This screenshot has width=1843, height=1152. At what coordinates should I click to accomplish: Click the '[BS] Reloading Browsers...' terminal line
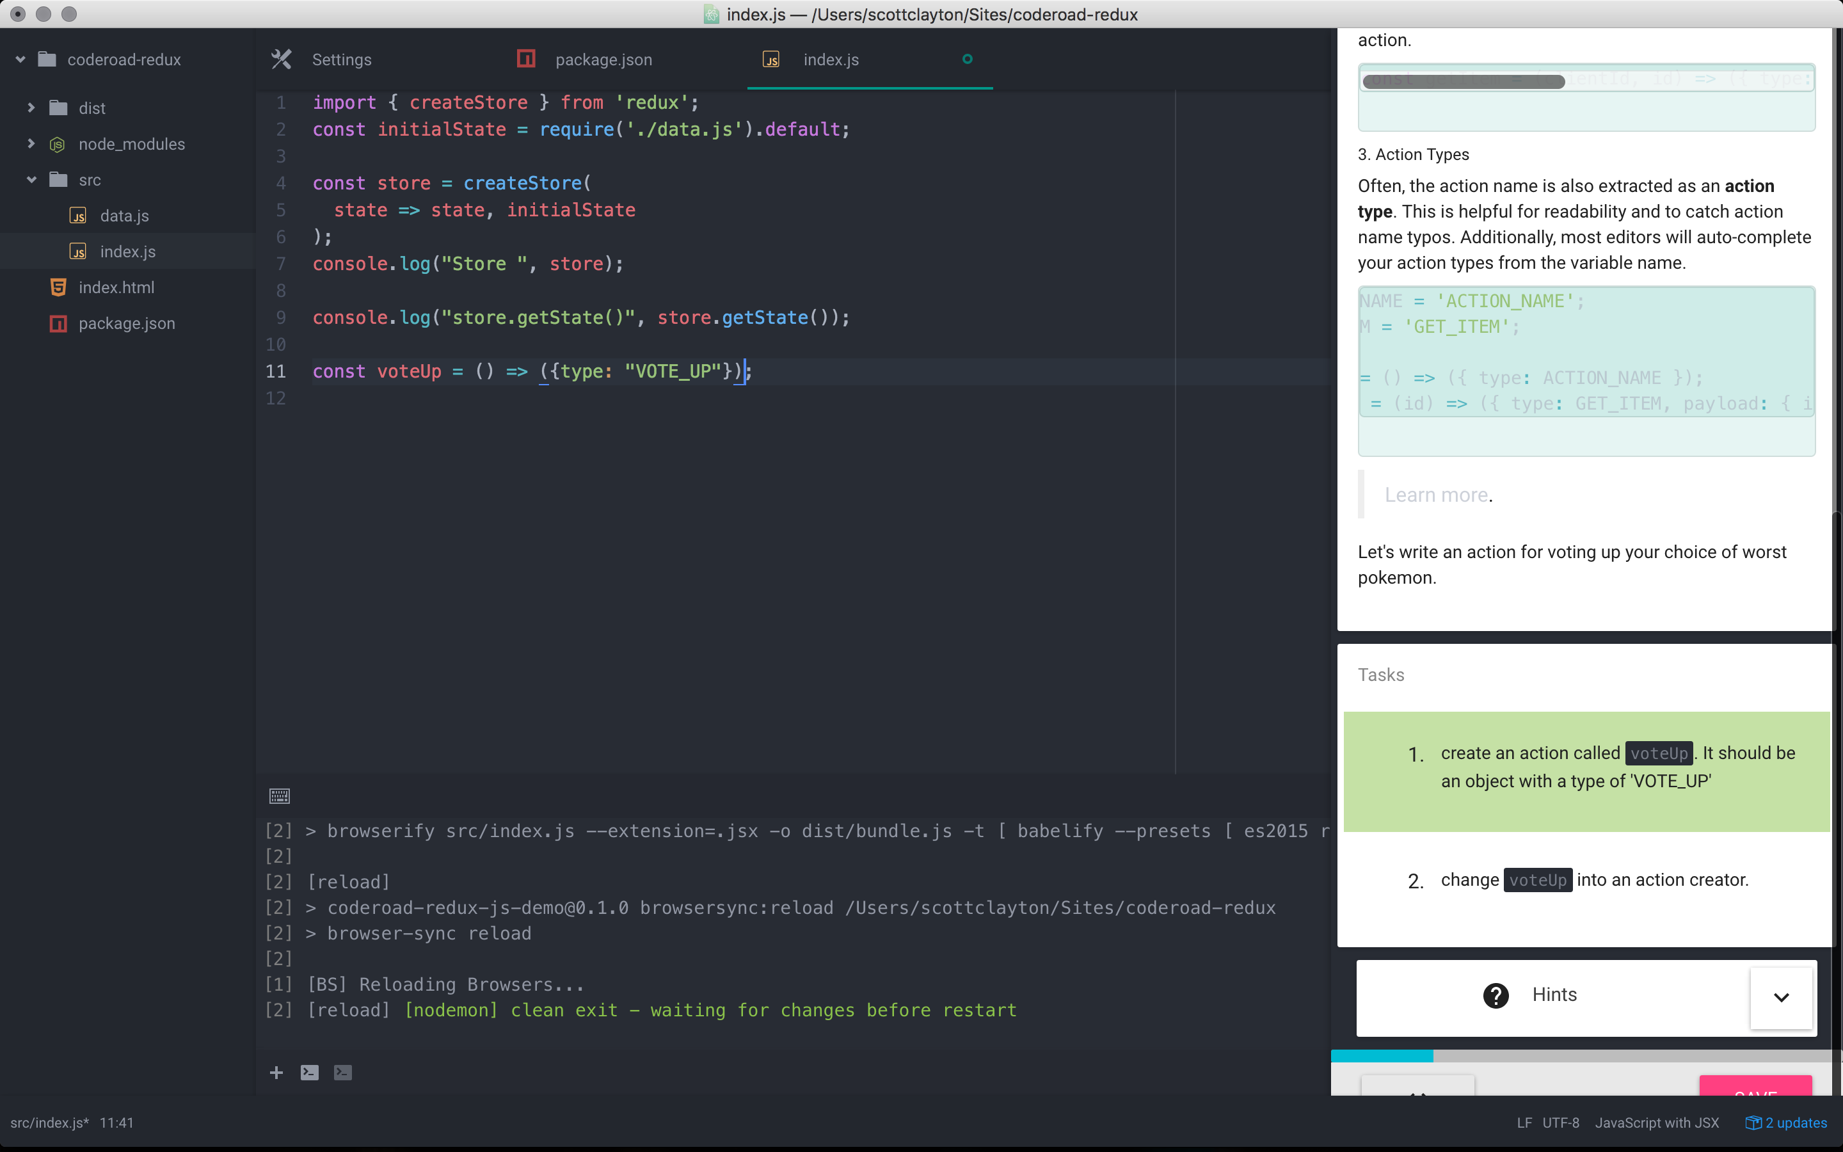424,984
